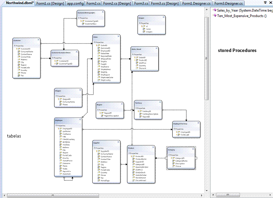Click the designer's horizontal scrollbar thumb
The height and width of the screenshot is (198, 273).
53,195
